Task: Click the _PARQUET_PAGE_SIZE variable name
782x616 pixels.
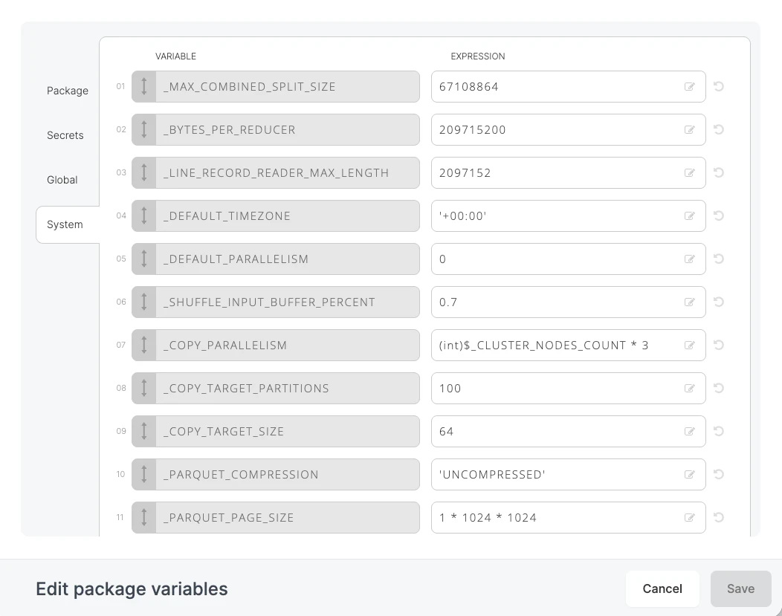Action: (x=228, y=518)
